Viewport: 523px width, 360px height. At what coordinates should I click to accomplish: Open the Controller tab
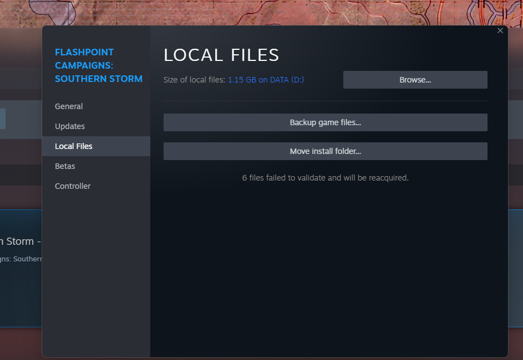(x=96, y=186)
